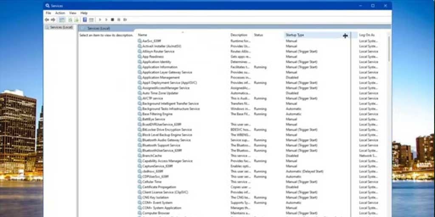
Task: Click the gear icon beside AarSvc_639ff
Action: point(140,41)
